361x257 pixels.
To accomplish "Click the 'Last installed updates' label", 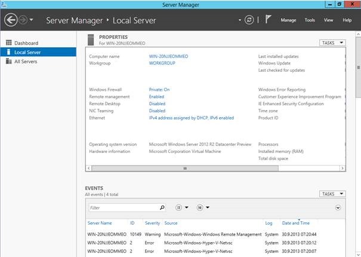I will tap(278, 56).
